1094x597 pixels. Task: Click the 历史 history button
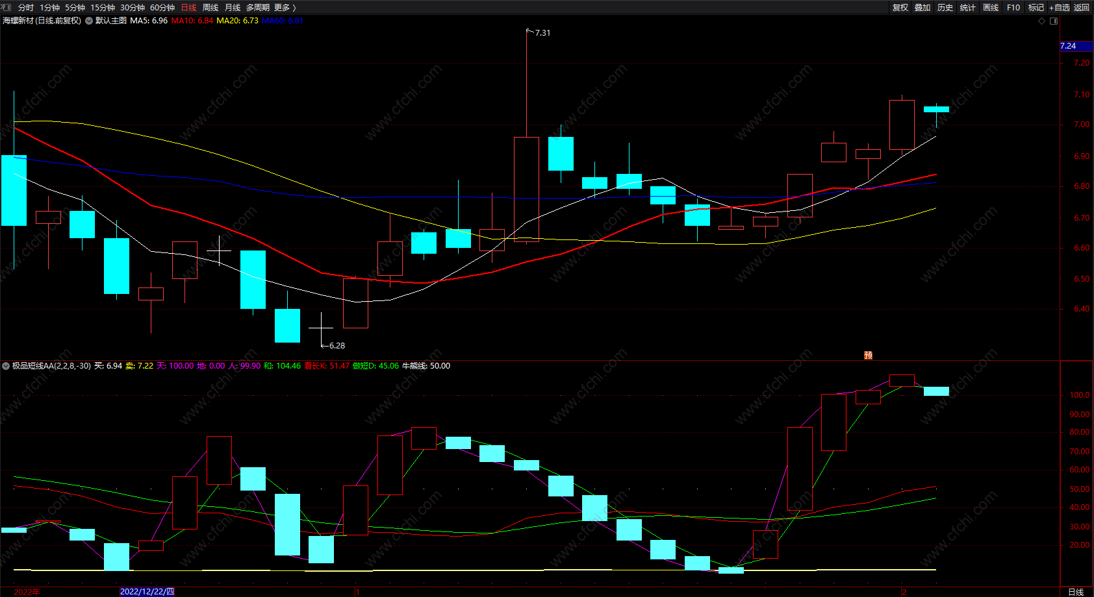[945, 8]
